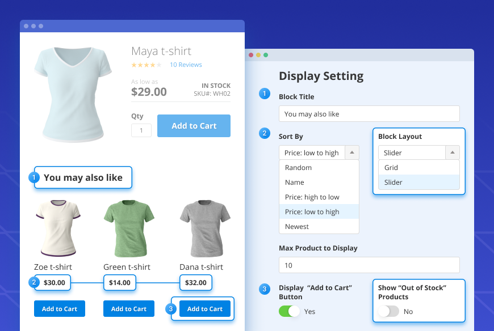Click numbered badge 1 beside Block Title

coord(265,94)
